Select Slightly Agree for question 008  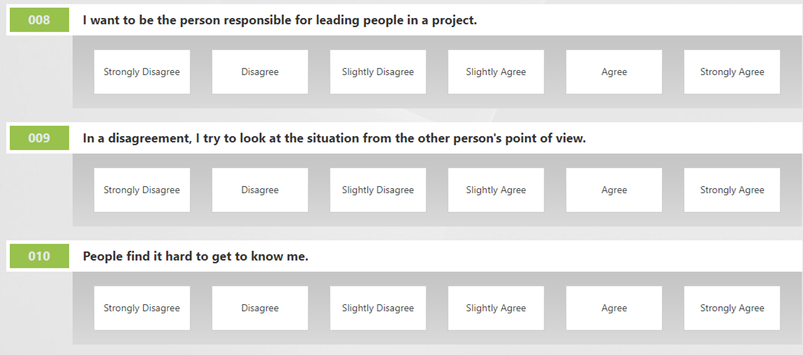point(496,72)
